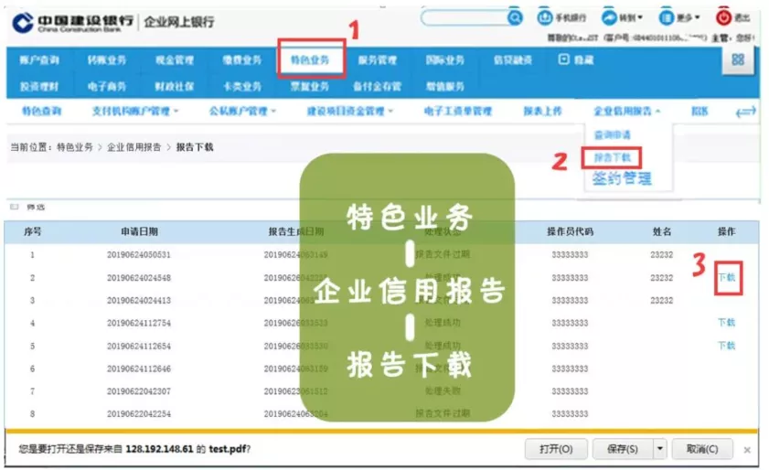Click test.pdf filename in the download bar
Screen dimensions: 769x470
click(x=227, y=449)
